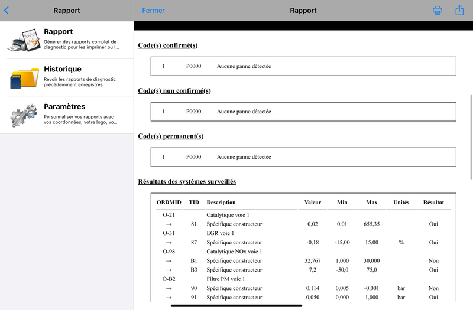Screen dimensions: 473x310
Task: Click the max value -0,001 cell
Action: click(x=372, y=288)
